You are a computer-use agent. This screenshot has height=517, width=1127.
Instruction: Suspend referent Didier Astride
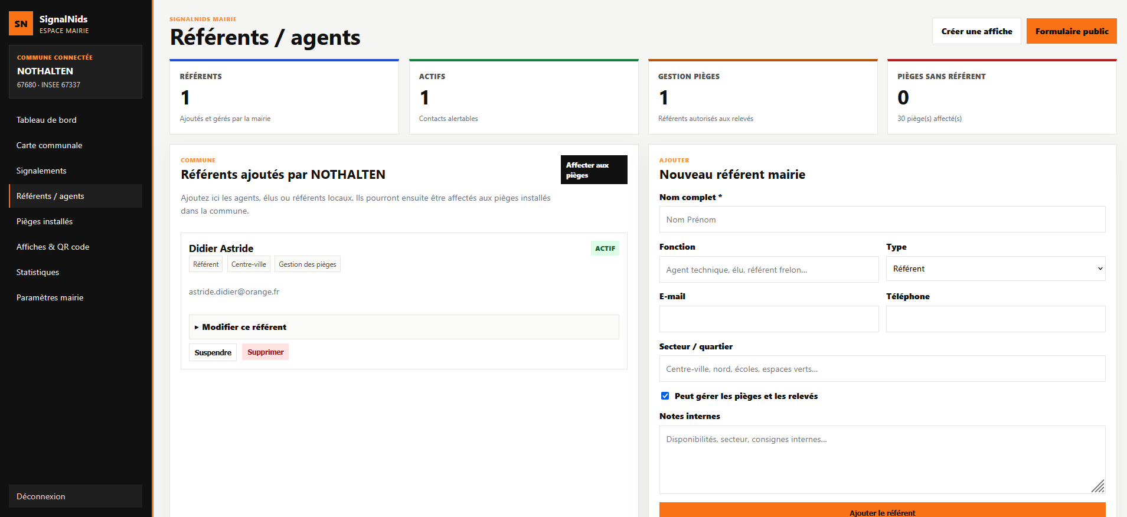[x=213, y=352]
